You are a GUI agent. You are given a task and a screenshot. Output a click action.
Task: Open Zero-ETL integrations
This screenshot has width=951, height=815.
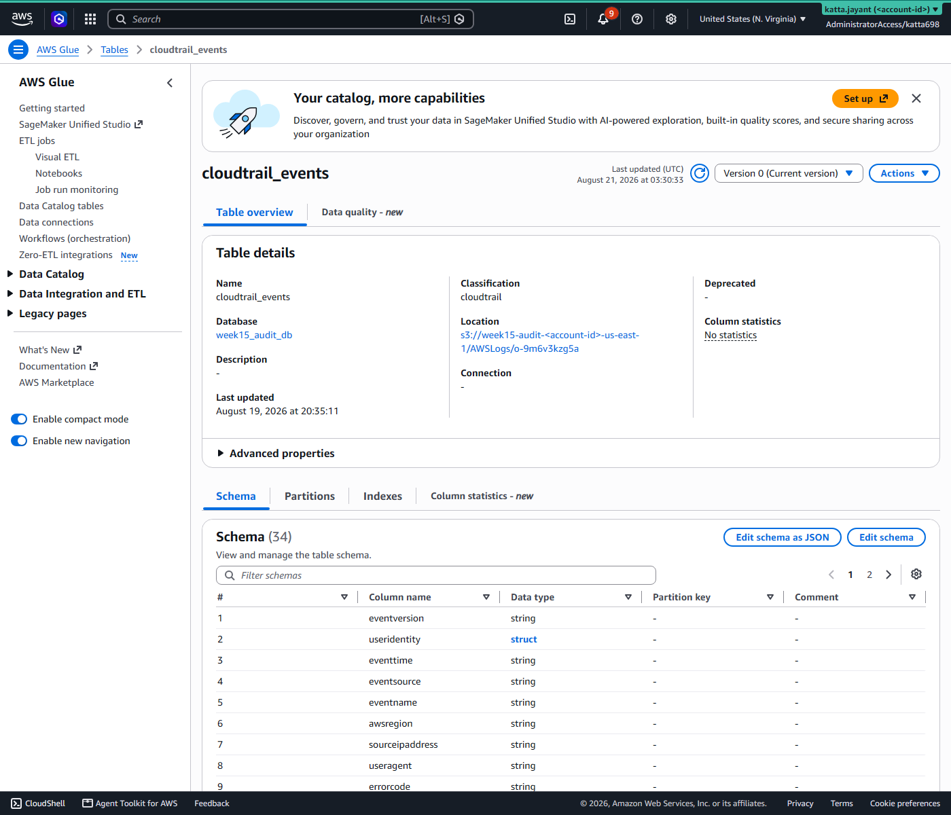pyautogui.click(x=66, y=255)
